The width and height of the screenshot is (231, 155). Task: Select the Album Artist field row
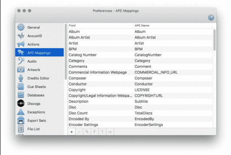pos(140,37)
